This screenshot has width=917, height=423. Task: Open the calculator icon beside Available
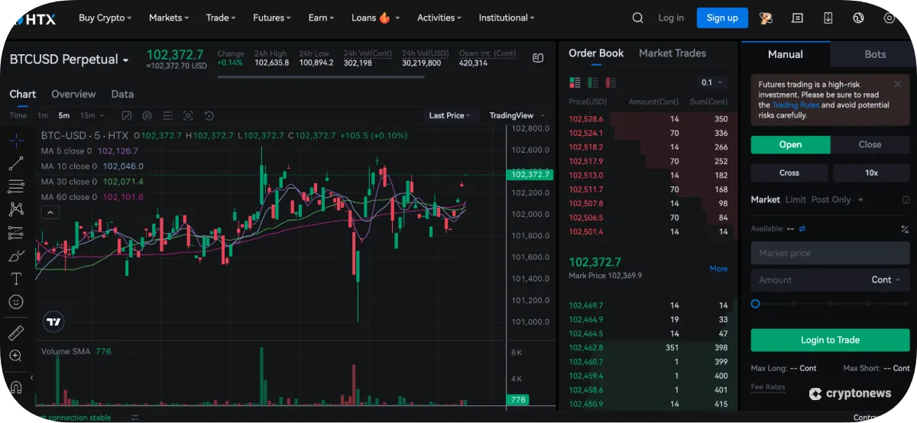point(905,228)
